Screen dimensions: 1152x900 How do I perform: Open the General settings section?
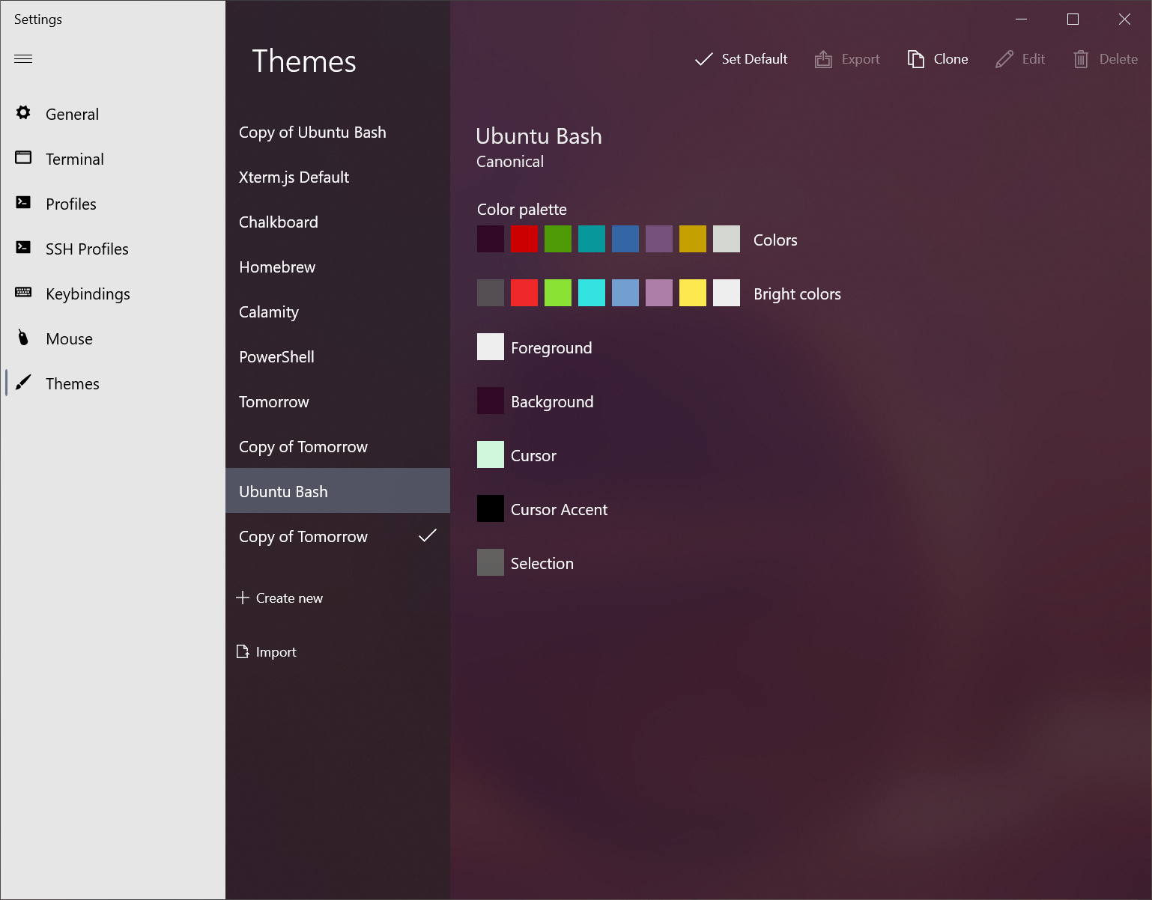(72, 114)
